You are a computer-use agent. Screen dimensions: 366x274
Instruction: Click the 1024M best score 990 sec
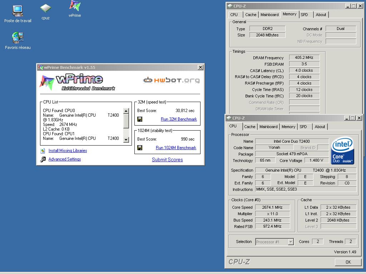[188, 139]
